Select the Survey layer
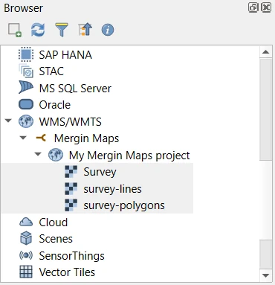 [x=100, y=172]
